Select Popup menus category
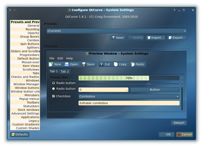Image resolution: width=203 pixels, height=147 pixels. (x=25, y=99)
